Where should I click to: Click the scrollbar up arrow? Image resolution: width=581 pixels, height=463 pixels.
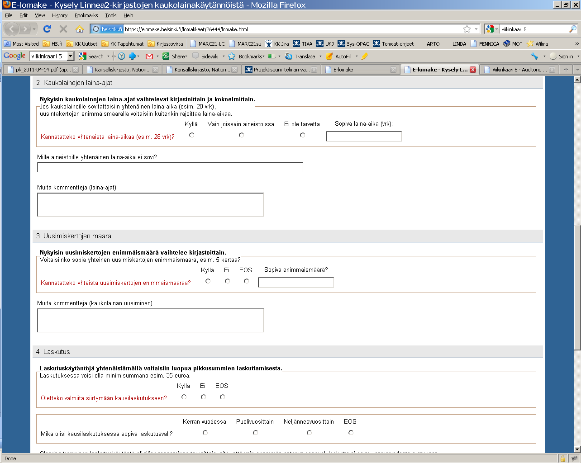point(577,80)
